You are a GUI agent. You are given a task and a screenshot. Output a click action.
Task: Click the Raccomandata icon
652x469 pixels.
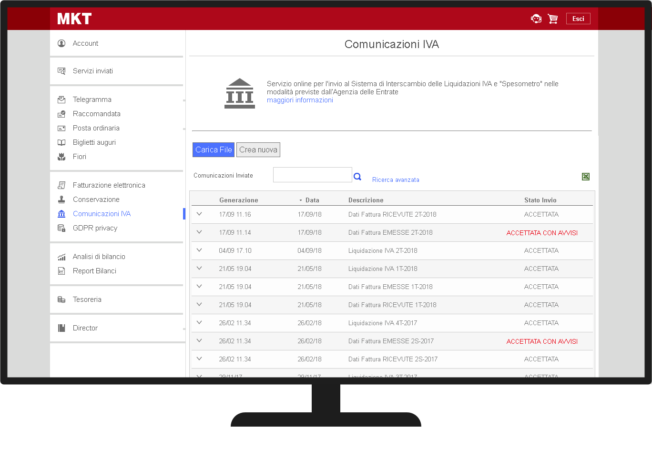61,114
